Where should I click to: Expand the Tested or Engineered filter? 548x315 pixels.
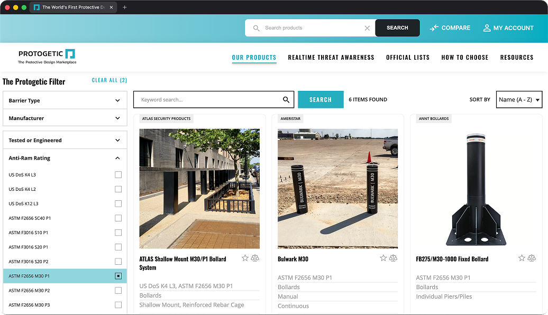coord(65,141)
